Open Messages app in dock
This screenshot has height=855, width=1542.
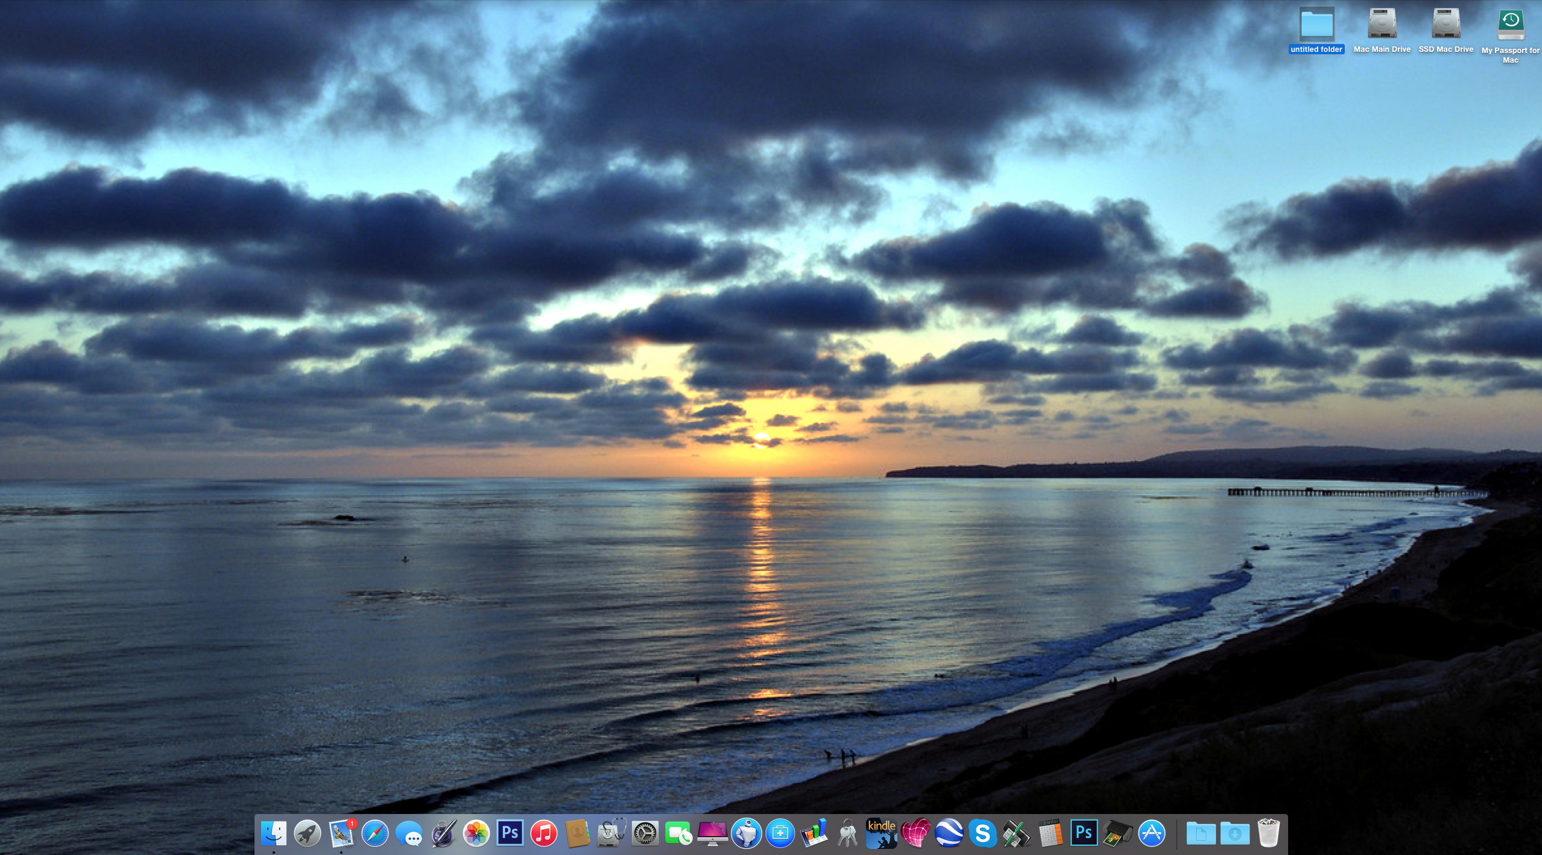click(x=409, y=833)
